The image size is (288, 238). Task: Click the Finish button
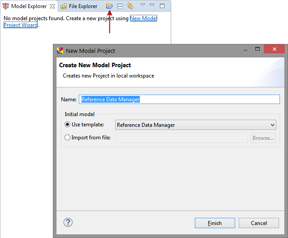pyautogui.click(x=215, y=223)
